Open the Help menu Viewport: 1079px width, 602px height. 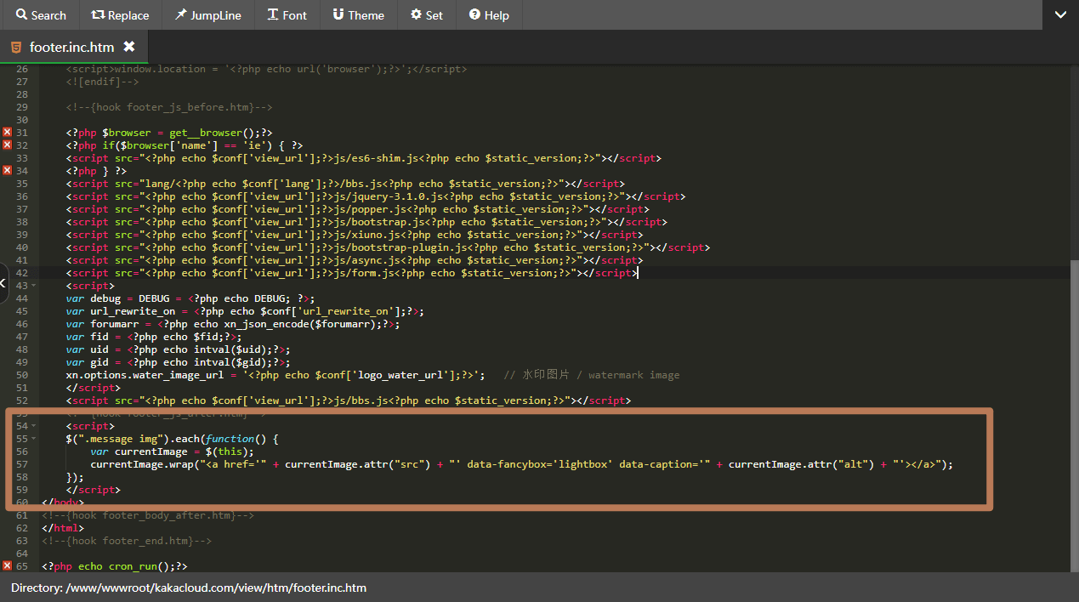pyautogui.click(x=489, y=15)
